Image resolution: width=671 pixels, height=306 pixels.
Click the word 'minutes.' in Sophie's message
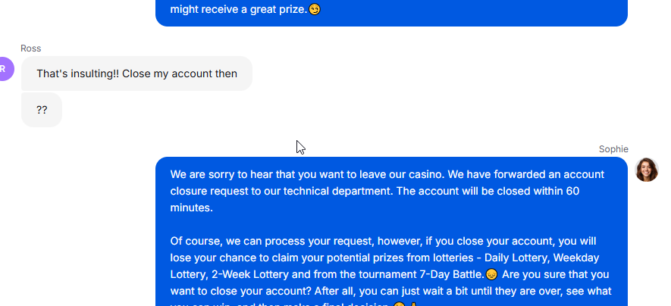click(191, 208)
